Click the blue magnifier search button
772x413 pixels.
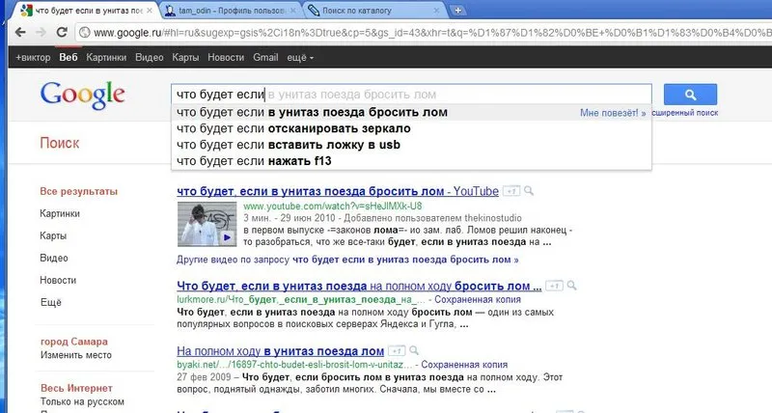[x=690, y=95]
